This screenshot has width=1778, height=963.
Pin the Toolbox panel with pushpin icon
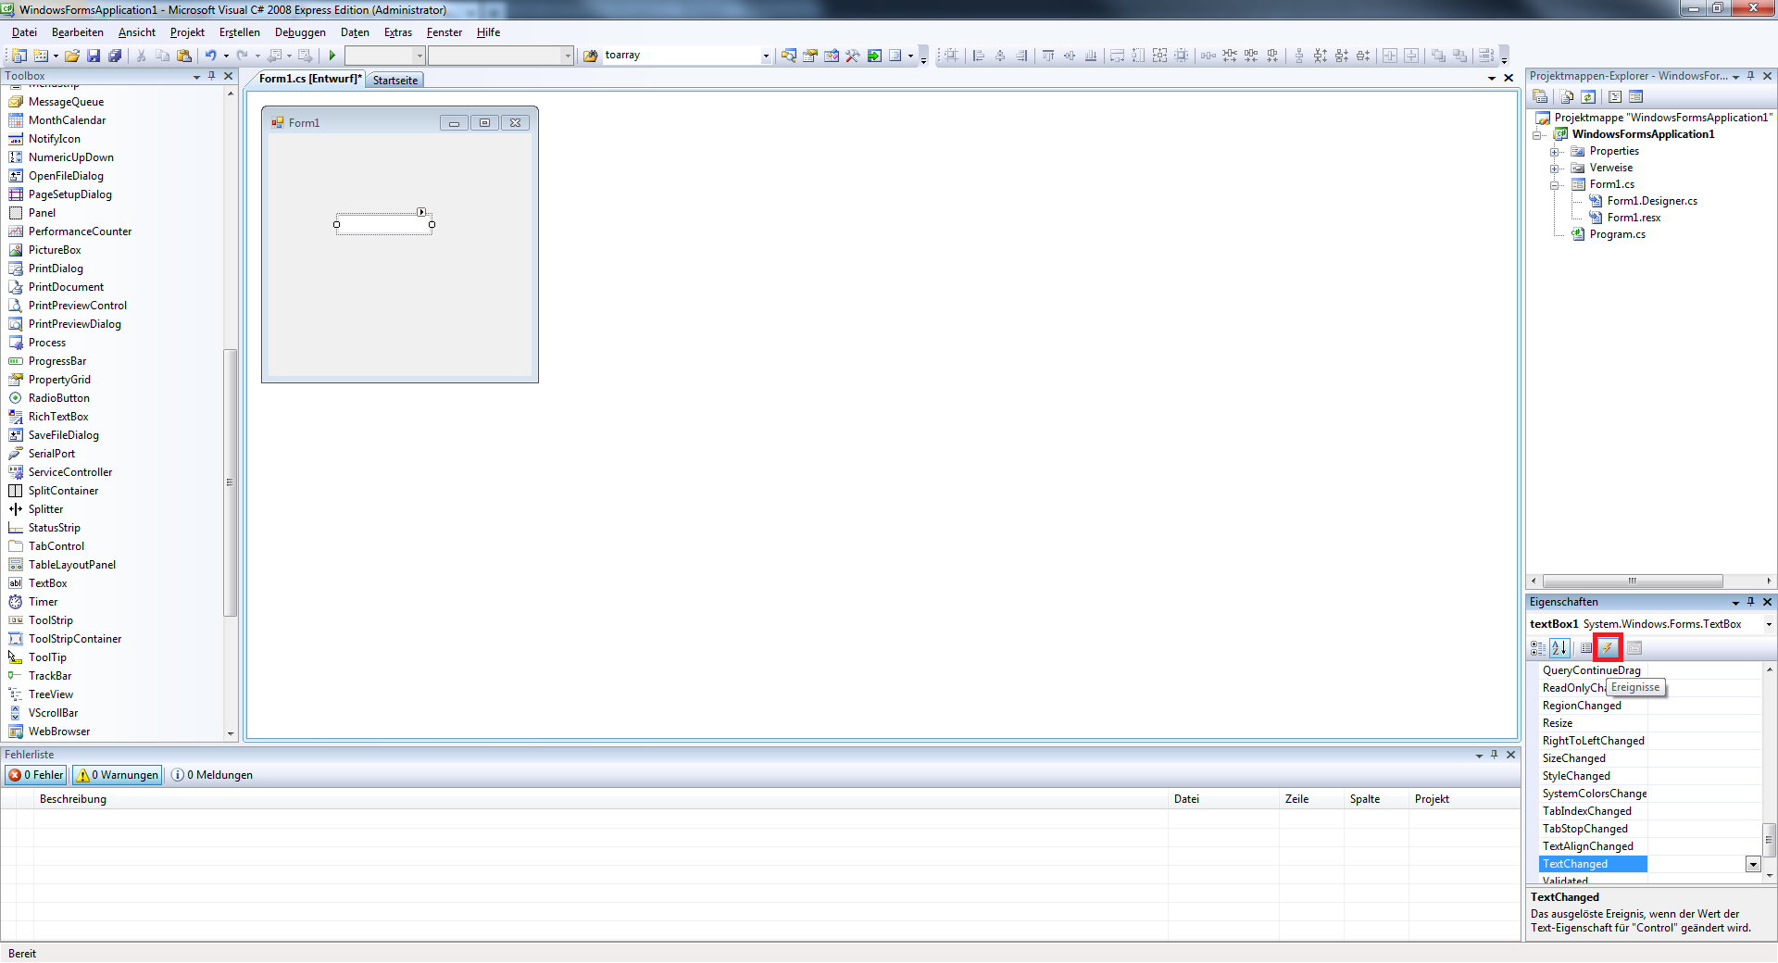211,76
